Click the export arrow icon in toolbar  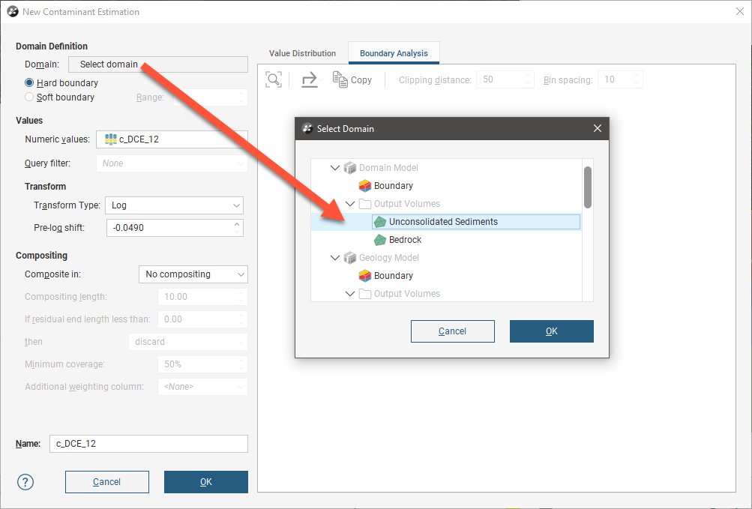pos(310,79)
